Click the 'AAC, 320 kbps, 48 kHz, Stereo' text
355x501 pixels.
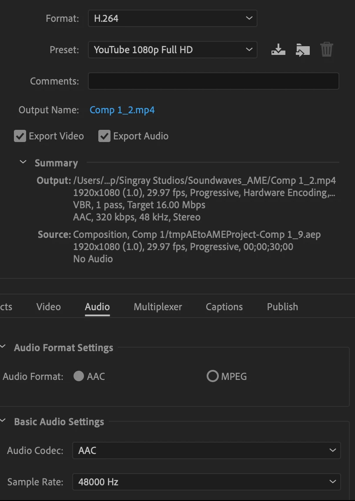137,217
